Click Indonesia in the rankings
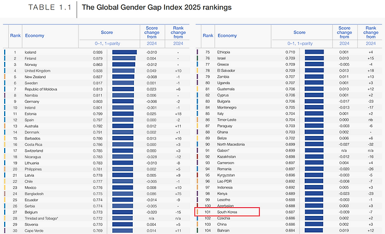 click(x=225, y=187)
